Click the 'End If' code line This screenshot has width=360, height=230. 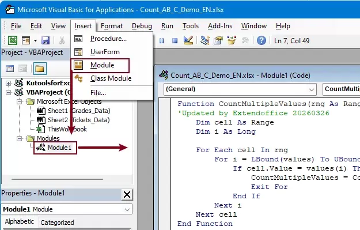247,196
